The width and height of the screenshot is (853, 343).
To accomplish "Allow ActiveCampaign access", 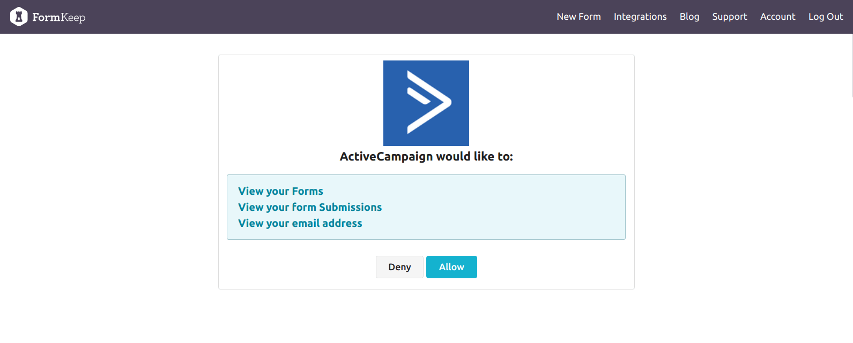I will click(x=451, y=267).
